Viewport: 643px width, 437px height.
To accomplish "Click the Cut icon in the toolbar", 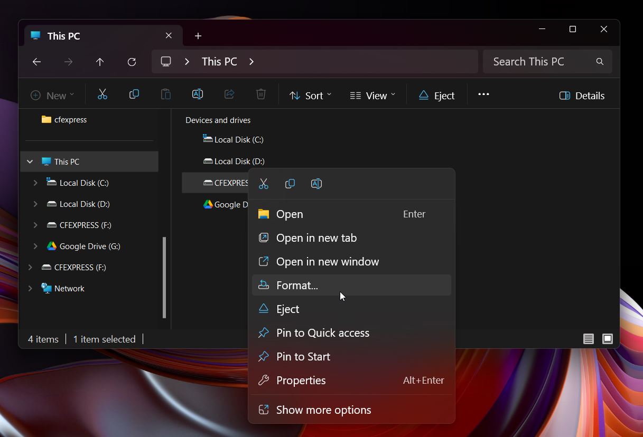I will coord(102,95).
